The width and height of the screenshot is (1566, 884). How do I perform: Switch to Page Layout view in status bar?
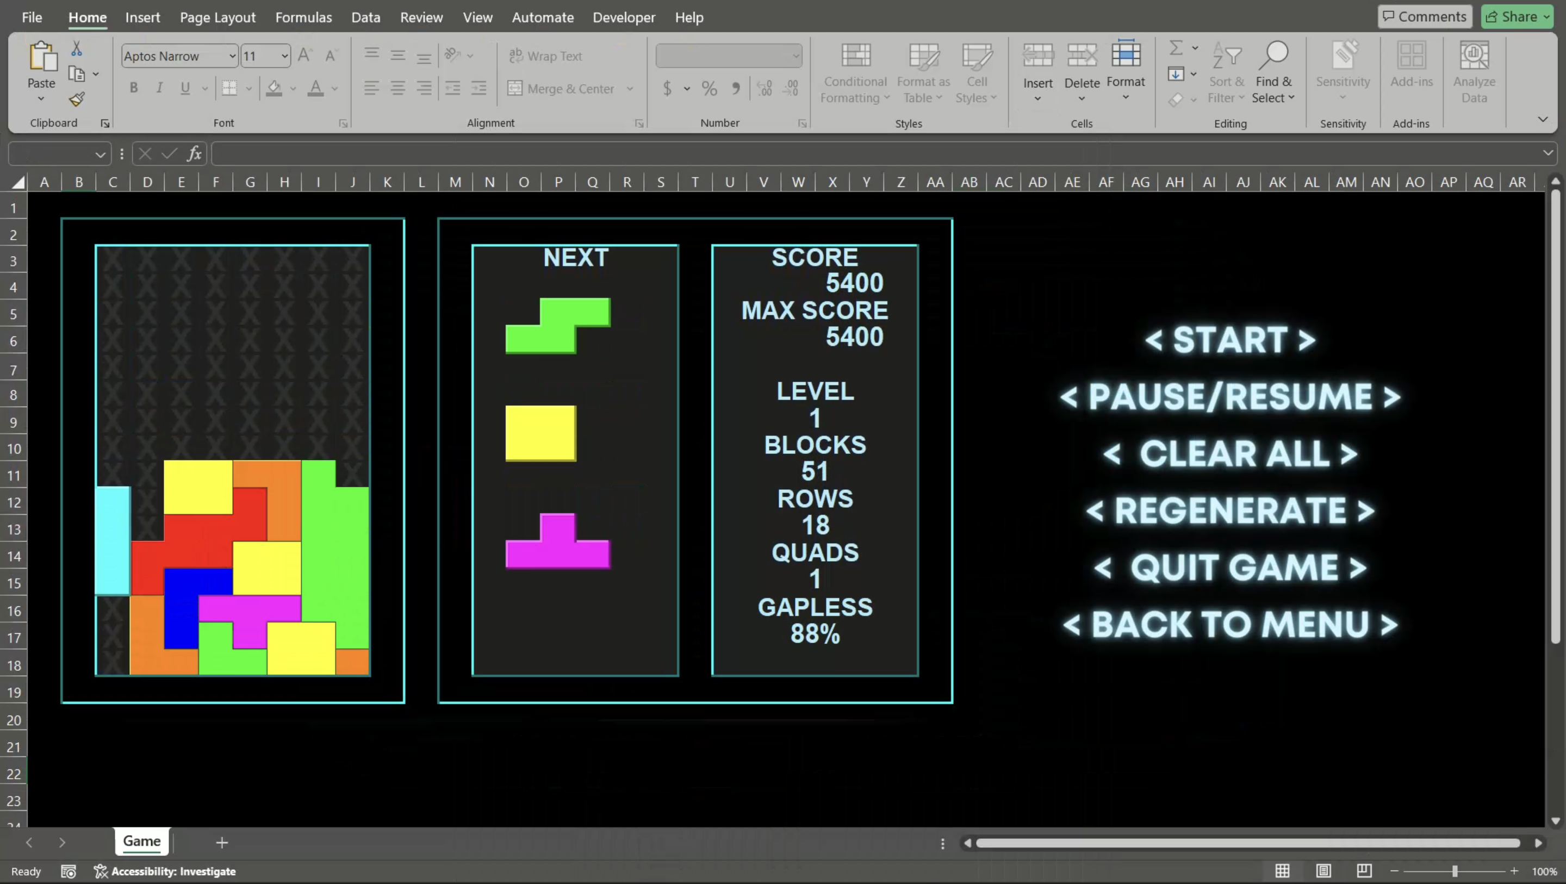[1323, 870]
